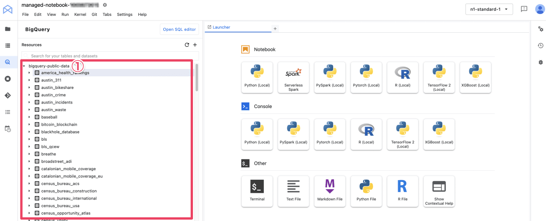Open the Tabs menu
The height and width of the screenshot is (221, 546).
[107, 15]
